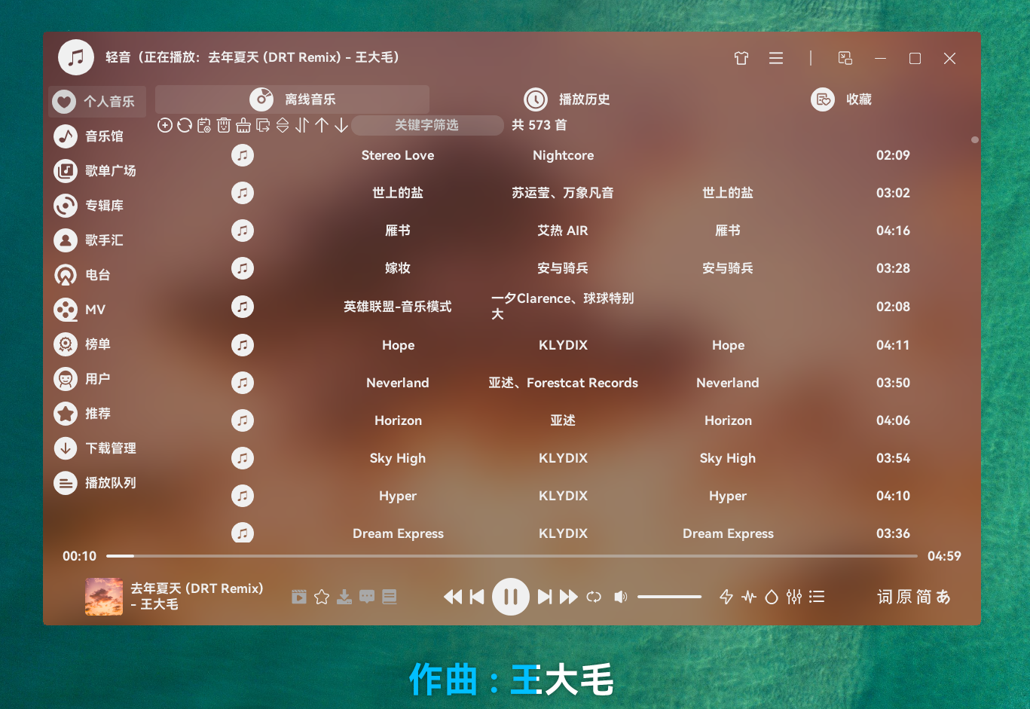
Task: Open comments speech bubble icon
Action: 367,597
